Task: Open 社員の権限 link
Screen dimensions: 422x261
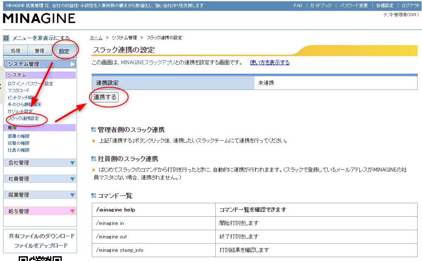Action: click(x=19, y=150)
